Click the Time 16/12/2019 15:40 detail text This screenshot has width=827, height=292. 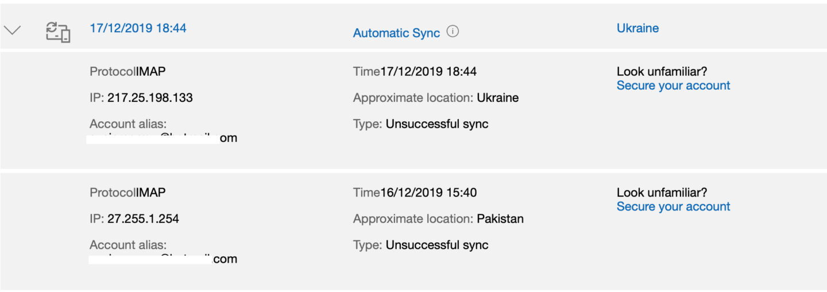(415, 193)
